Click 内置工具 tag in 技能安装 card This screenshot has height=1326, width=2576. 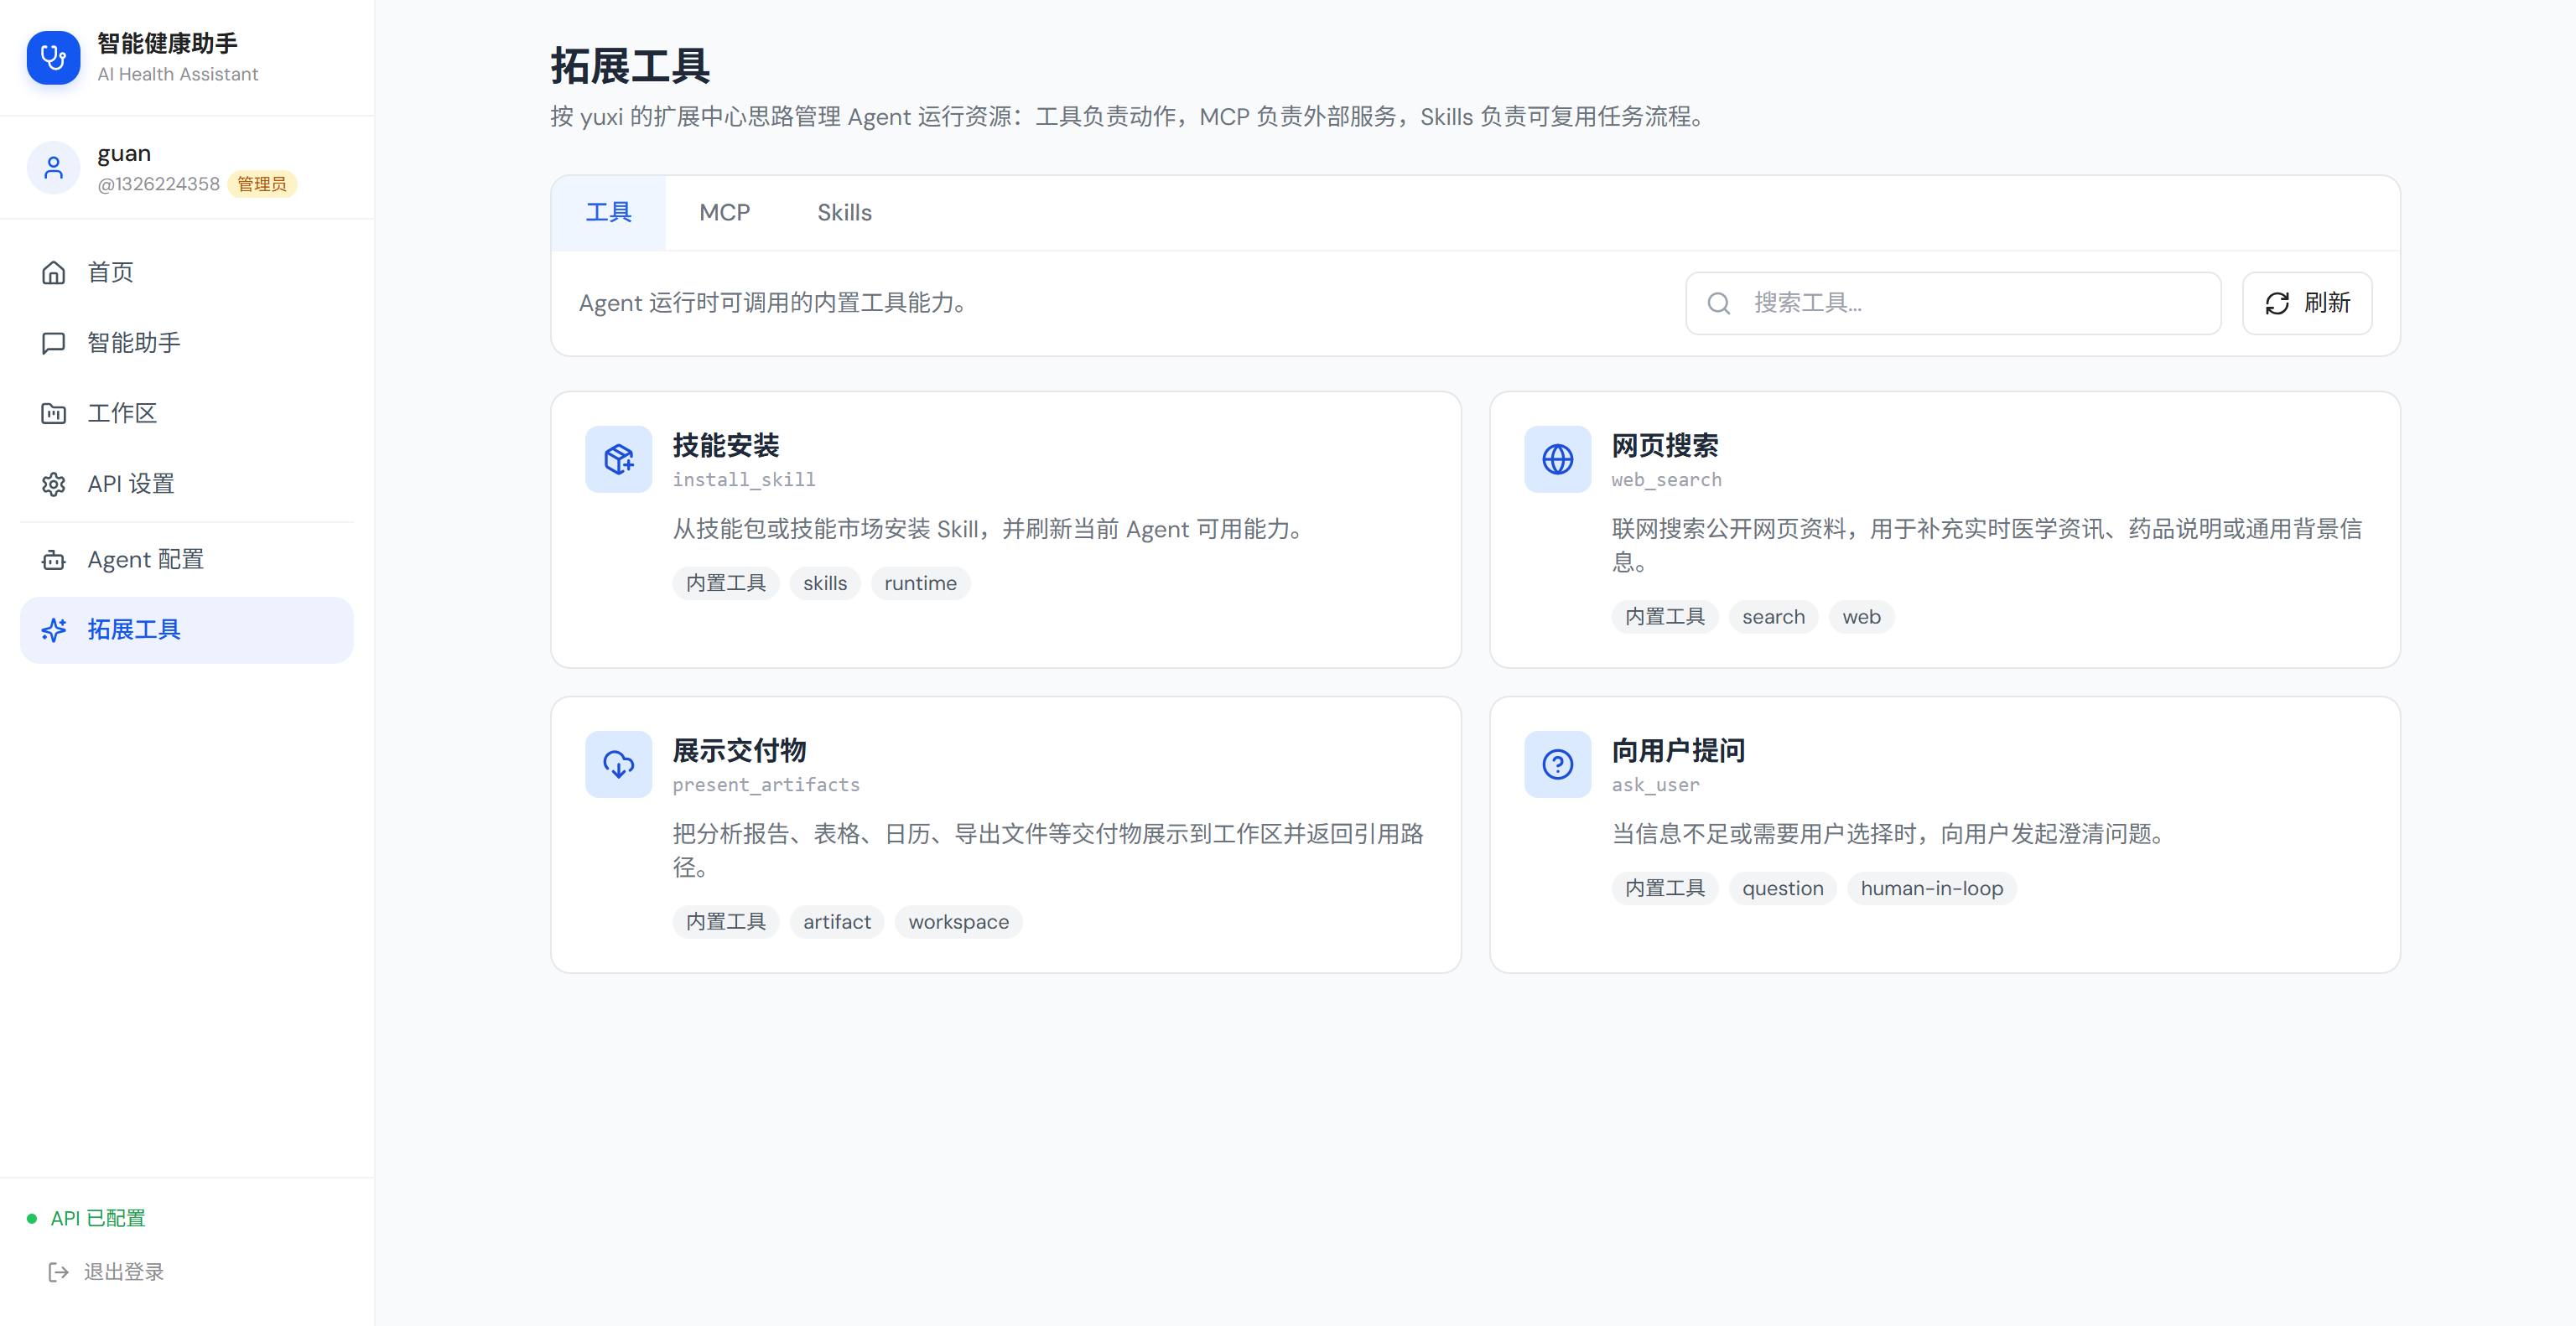coord(725,583)
